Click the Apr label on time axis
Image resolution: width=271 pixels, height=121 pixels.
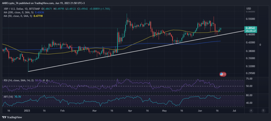[x=129, y=111]
